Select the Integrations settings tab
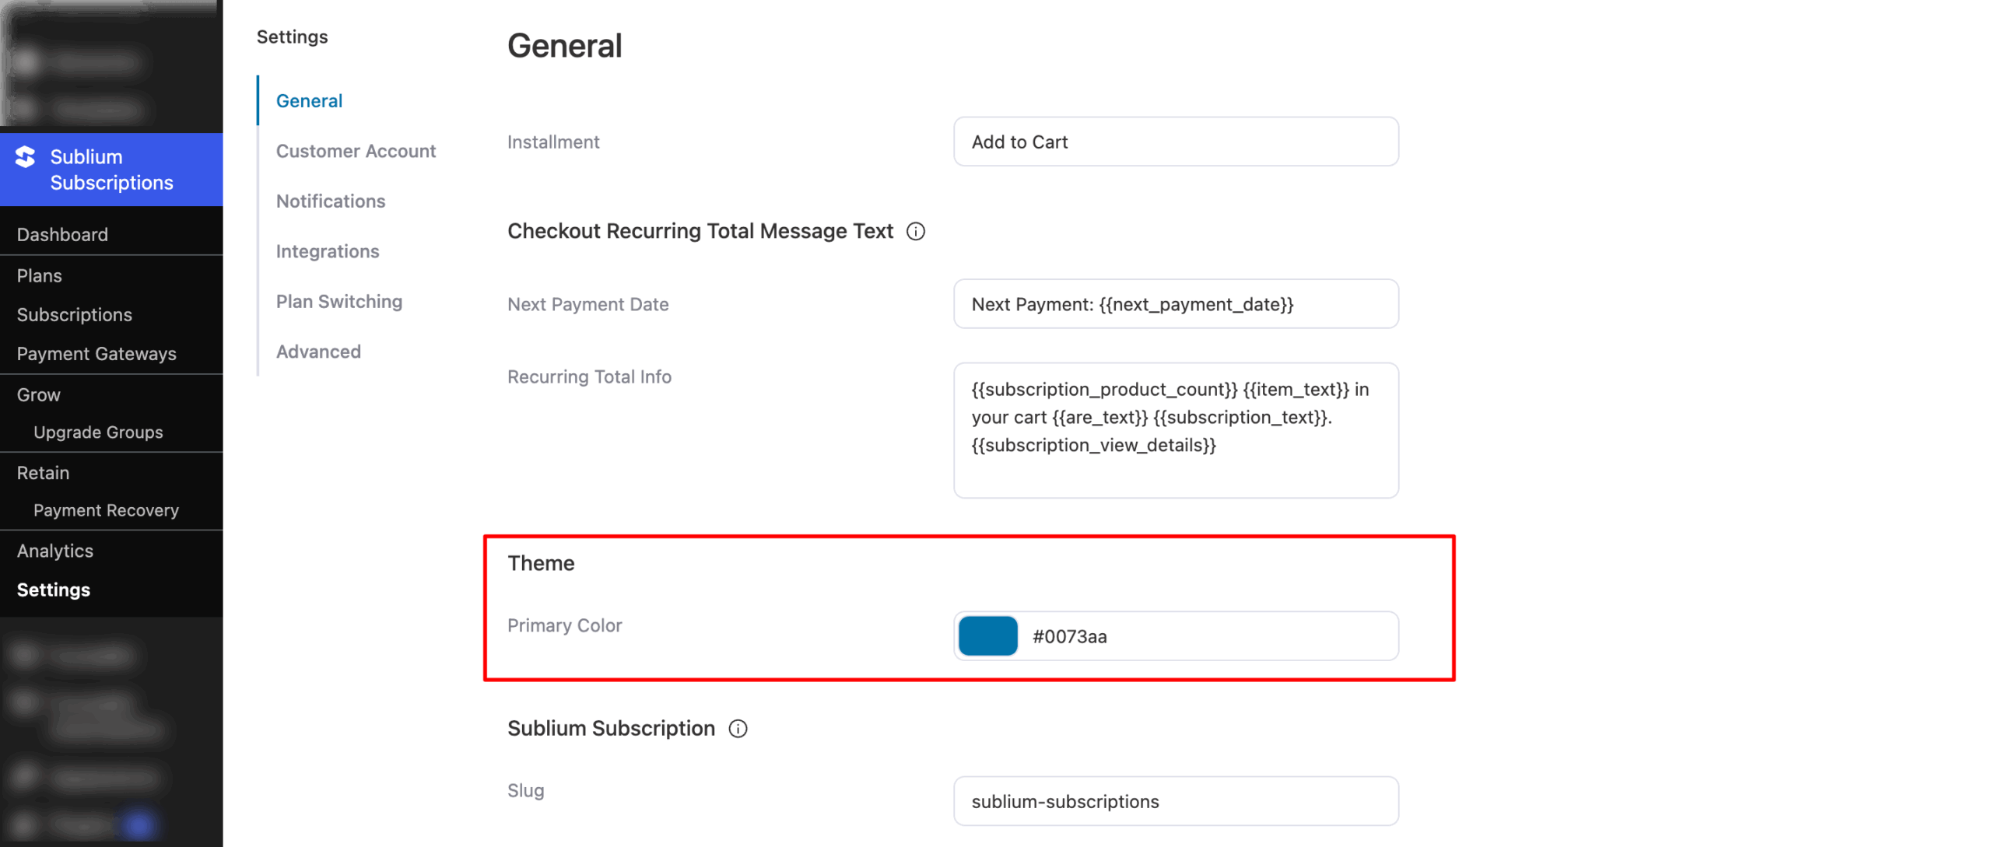The height and width of the screenshot is (847, 1992). click(x=327, y=251)
